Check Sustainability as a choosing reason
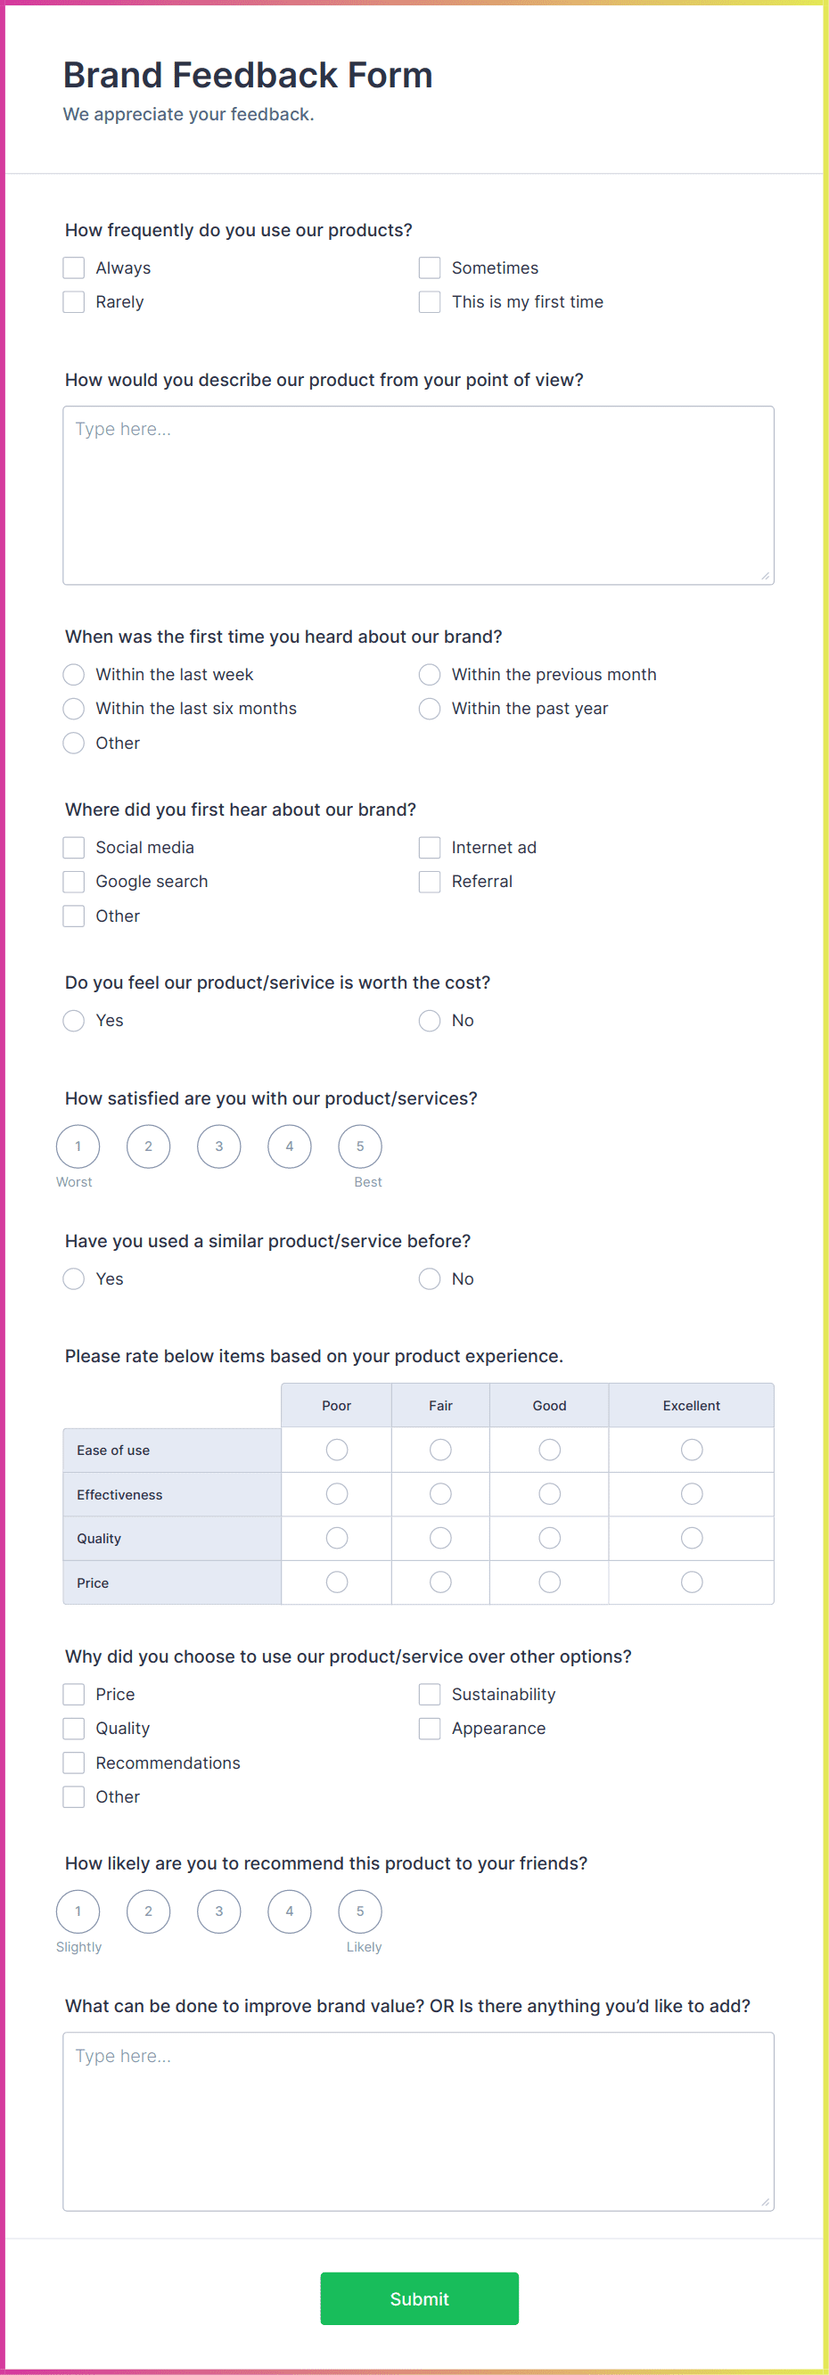Screen dimensions: 829x2375 point(430,1694)
